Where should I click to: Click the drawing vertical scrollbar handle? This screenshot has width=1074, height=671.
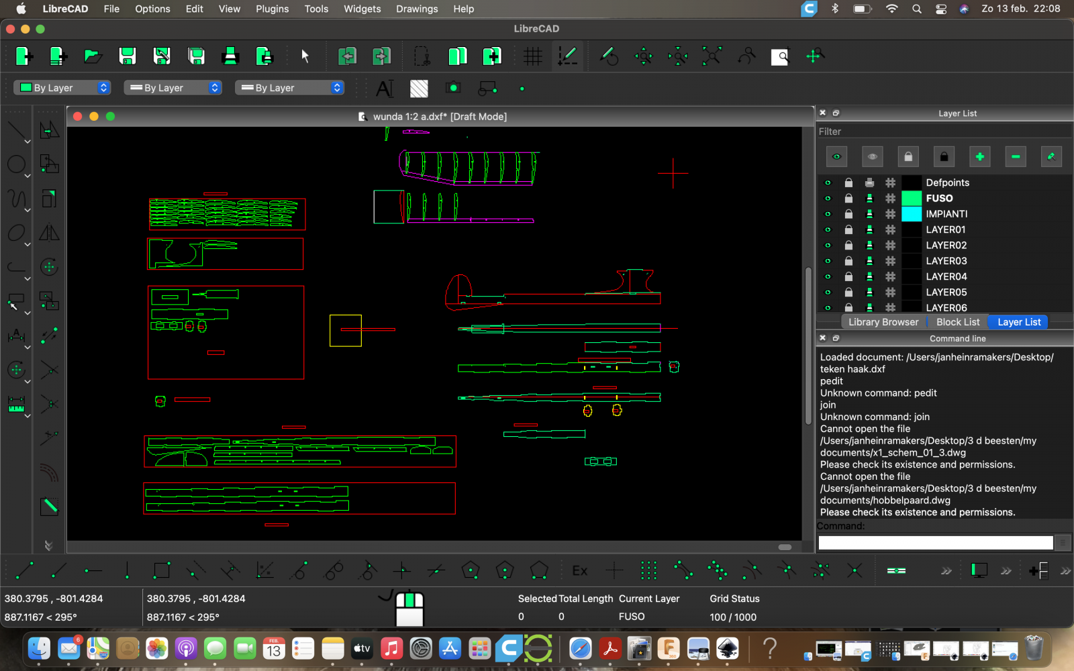click(808, 346)
